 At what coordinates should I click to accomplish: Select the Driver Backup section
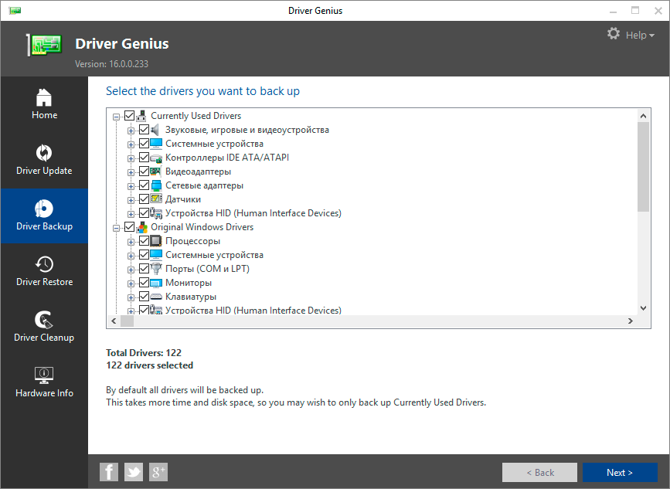click(x=44, y=216)
